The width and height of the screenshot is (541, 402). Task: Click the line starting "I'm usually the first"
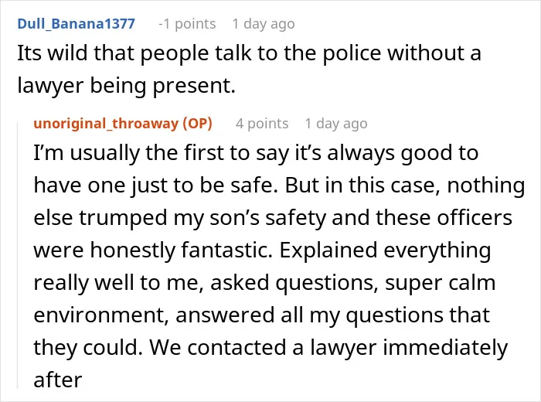pos(256,153)
